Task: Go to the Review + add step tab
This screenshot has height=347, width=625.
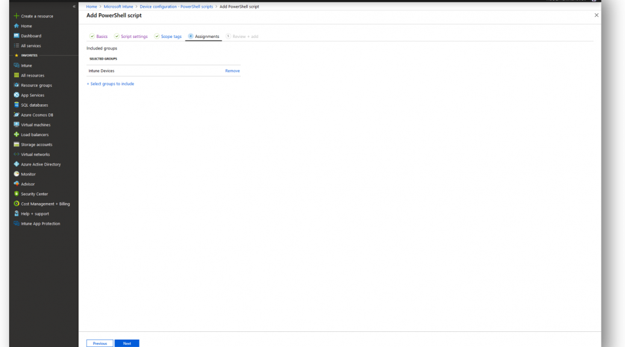Action: (x=242, y=36)
